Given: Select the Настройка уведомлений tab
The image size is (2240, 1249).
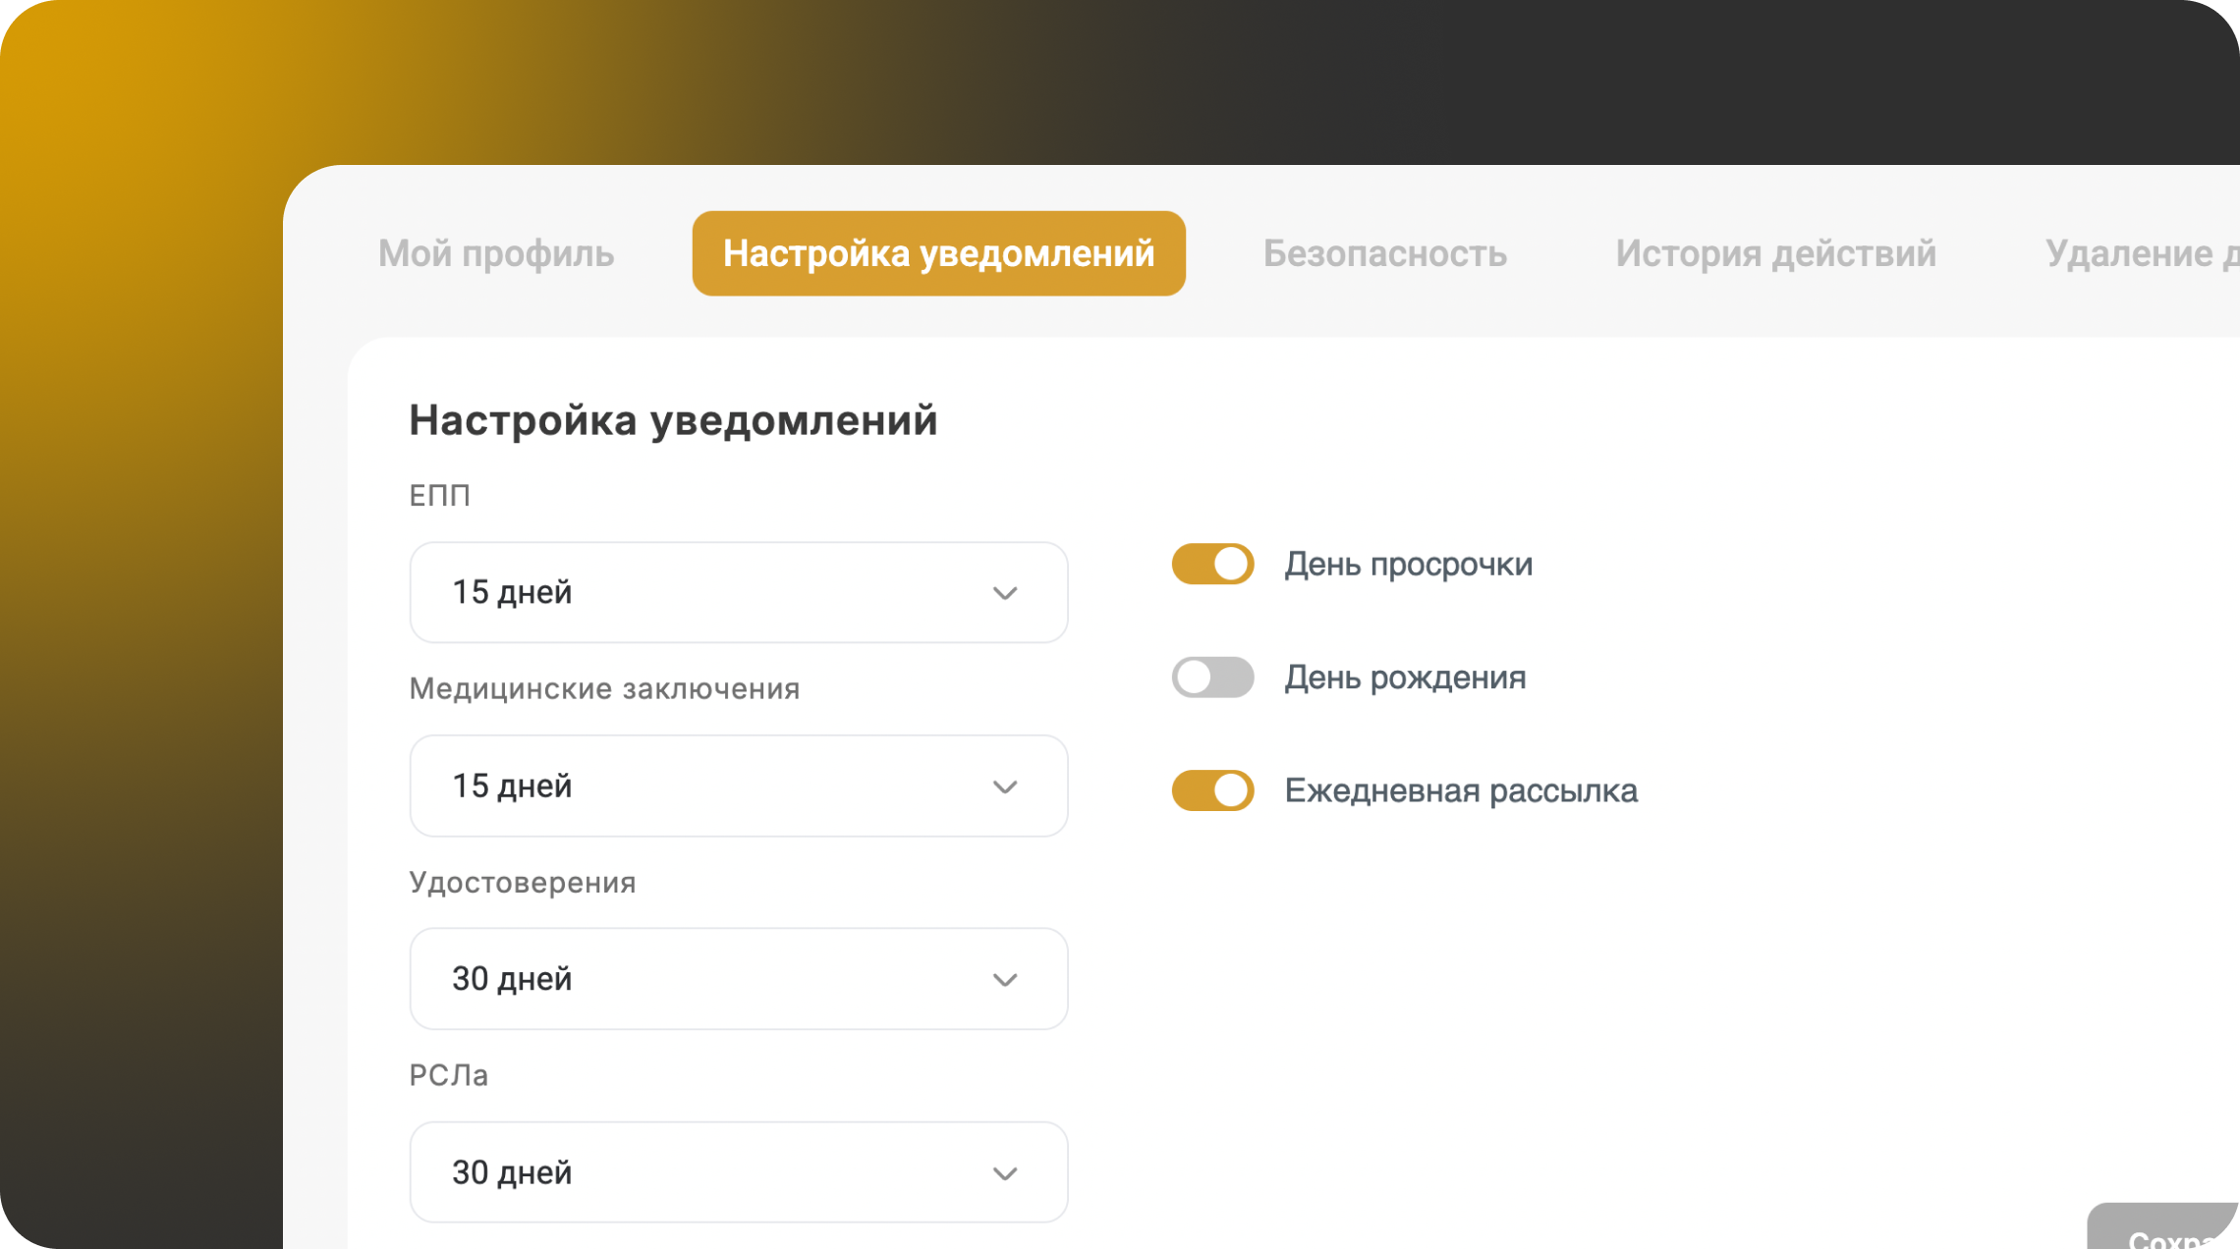Looking at the screenshot, I should [x=938, y=253].
